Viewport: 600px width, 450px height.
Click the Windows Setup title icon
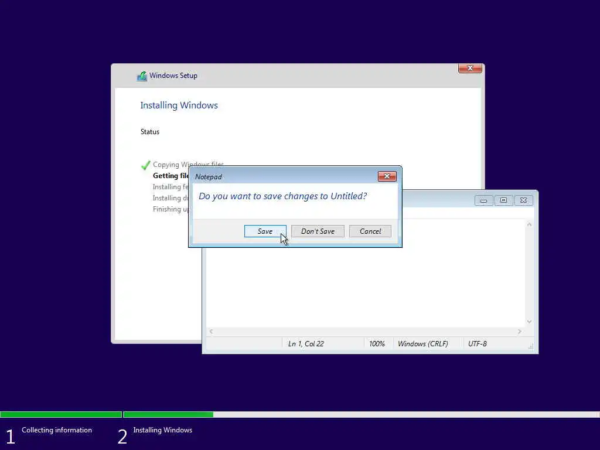coord(142,76)
